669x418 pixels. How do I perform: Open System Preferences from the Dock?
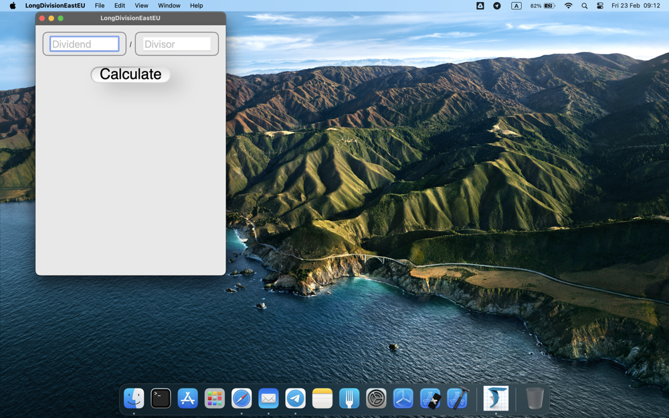tap(376, 399)
